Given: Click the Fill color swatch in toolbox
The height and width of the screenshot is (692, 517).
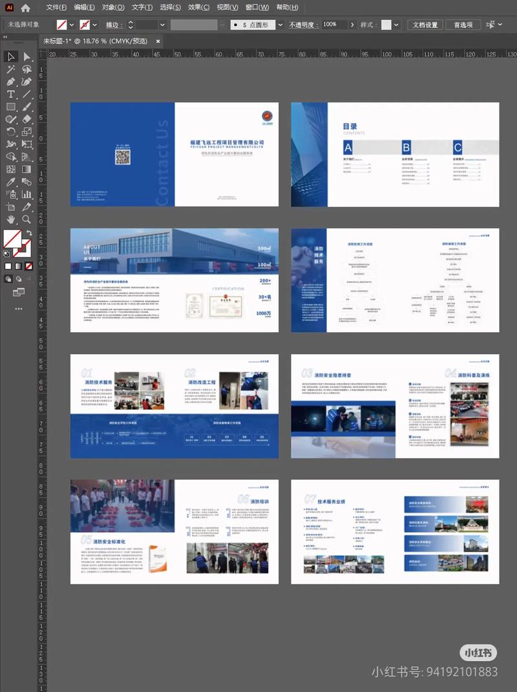Looking at the screenshot, I should [x=12, y=238].
